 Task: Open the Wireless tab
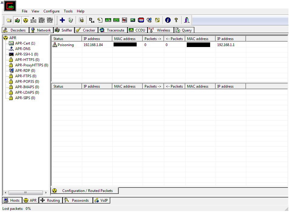point(160,30)
